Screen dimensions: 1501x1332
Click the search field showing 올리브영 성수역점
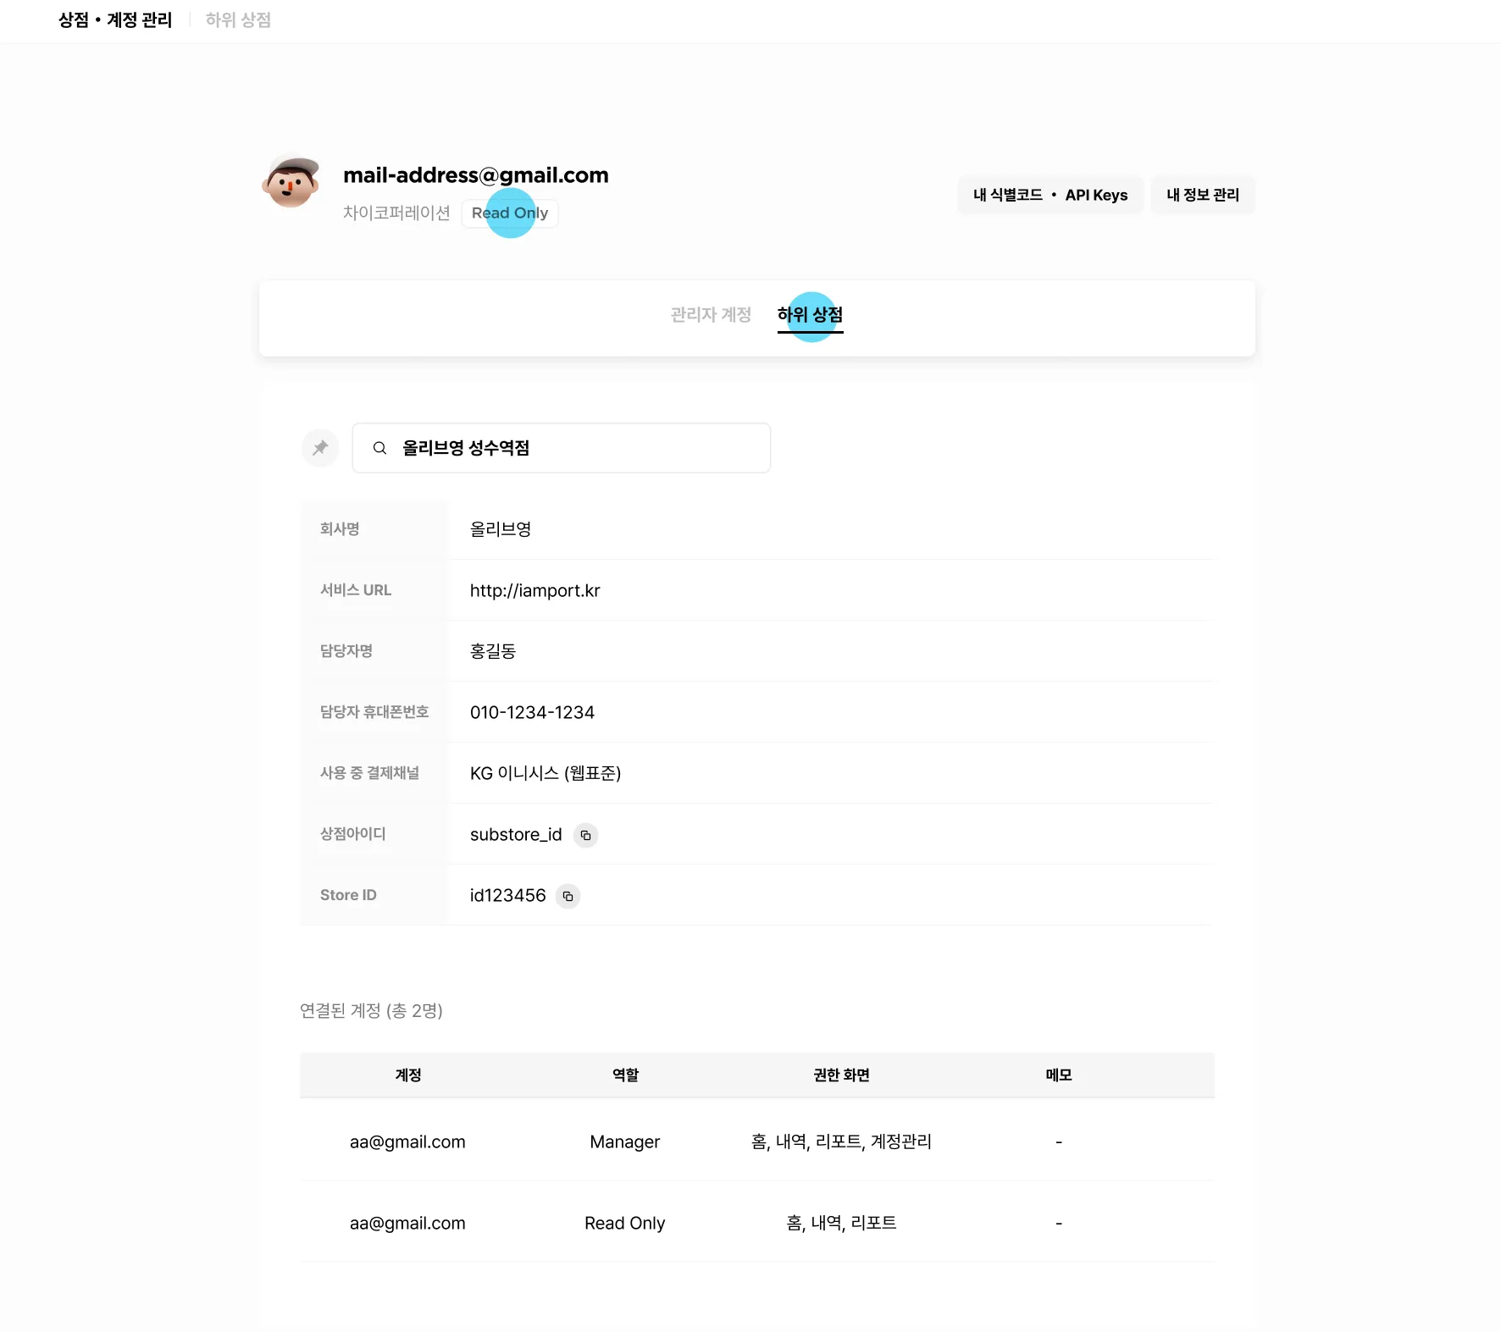(x=562, y=448)
